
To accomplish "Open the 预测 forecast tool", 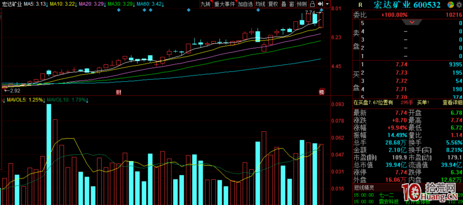I will coord(302,4).
